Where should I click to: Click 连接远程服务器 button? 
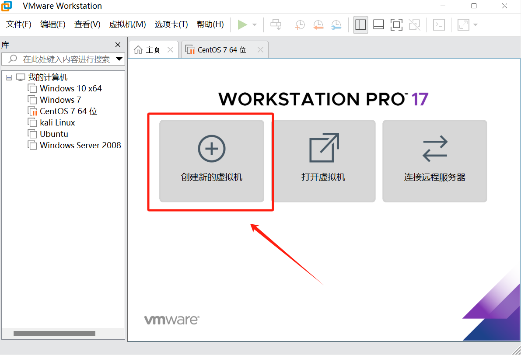(x=435, y=161)
